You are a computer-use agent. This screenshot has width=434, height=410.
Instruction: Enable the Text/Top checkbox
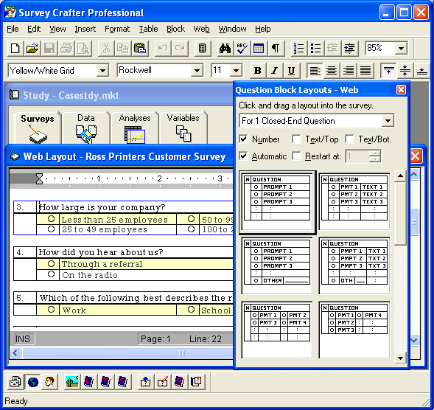(296, 139)
